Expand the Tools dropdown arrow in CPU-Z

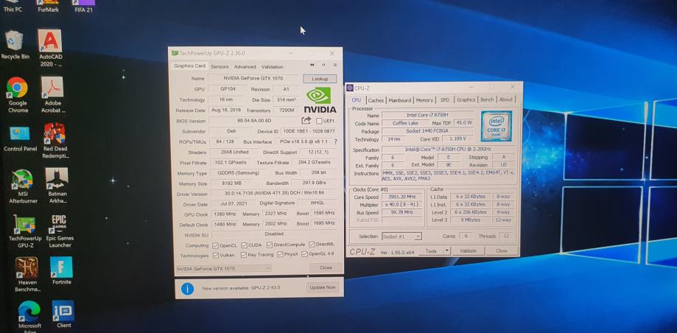click(x=446, y=251)
